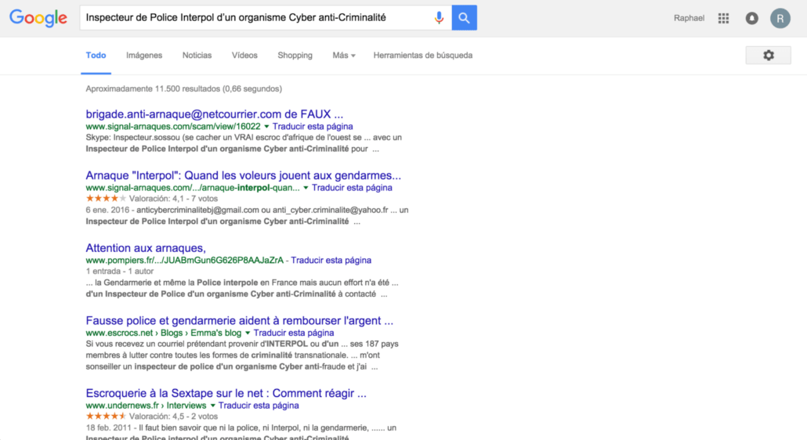
Task: Click the www.pompiers.fr green URL
Action: (184, 261)
